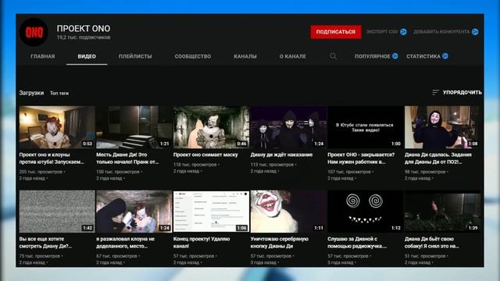Screen dimensions: 500x281
Task: Open thumbnail of 'Месть Диане Ди' video
Action: tap(134, 127)
